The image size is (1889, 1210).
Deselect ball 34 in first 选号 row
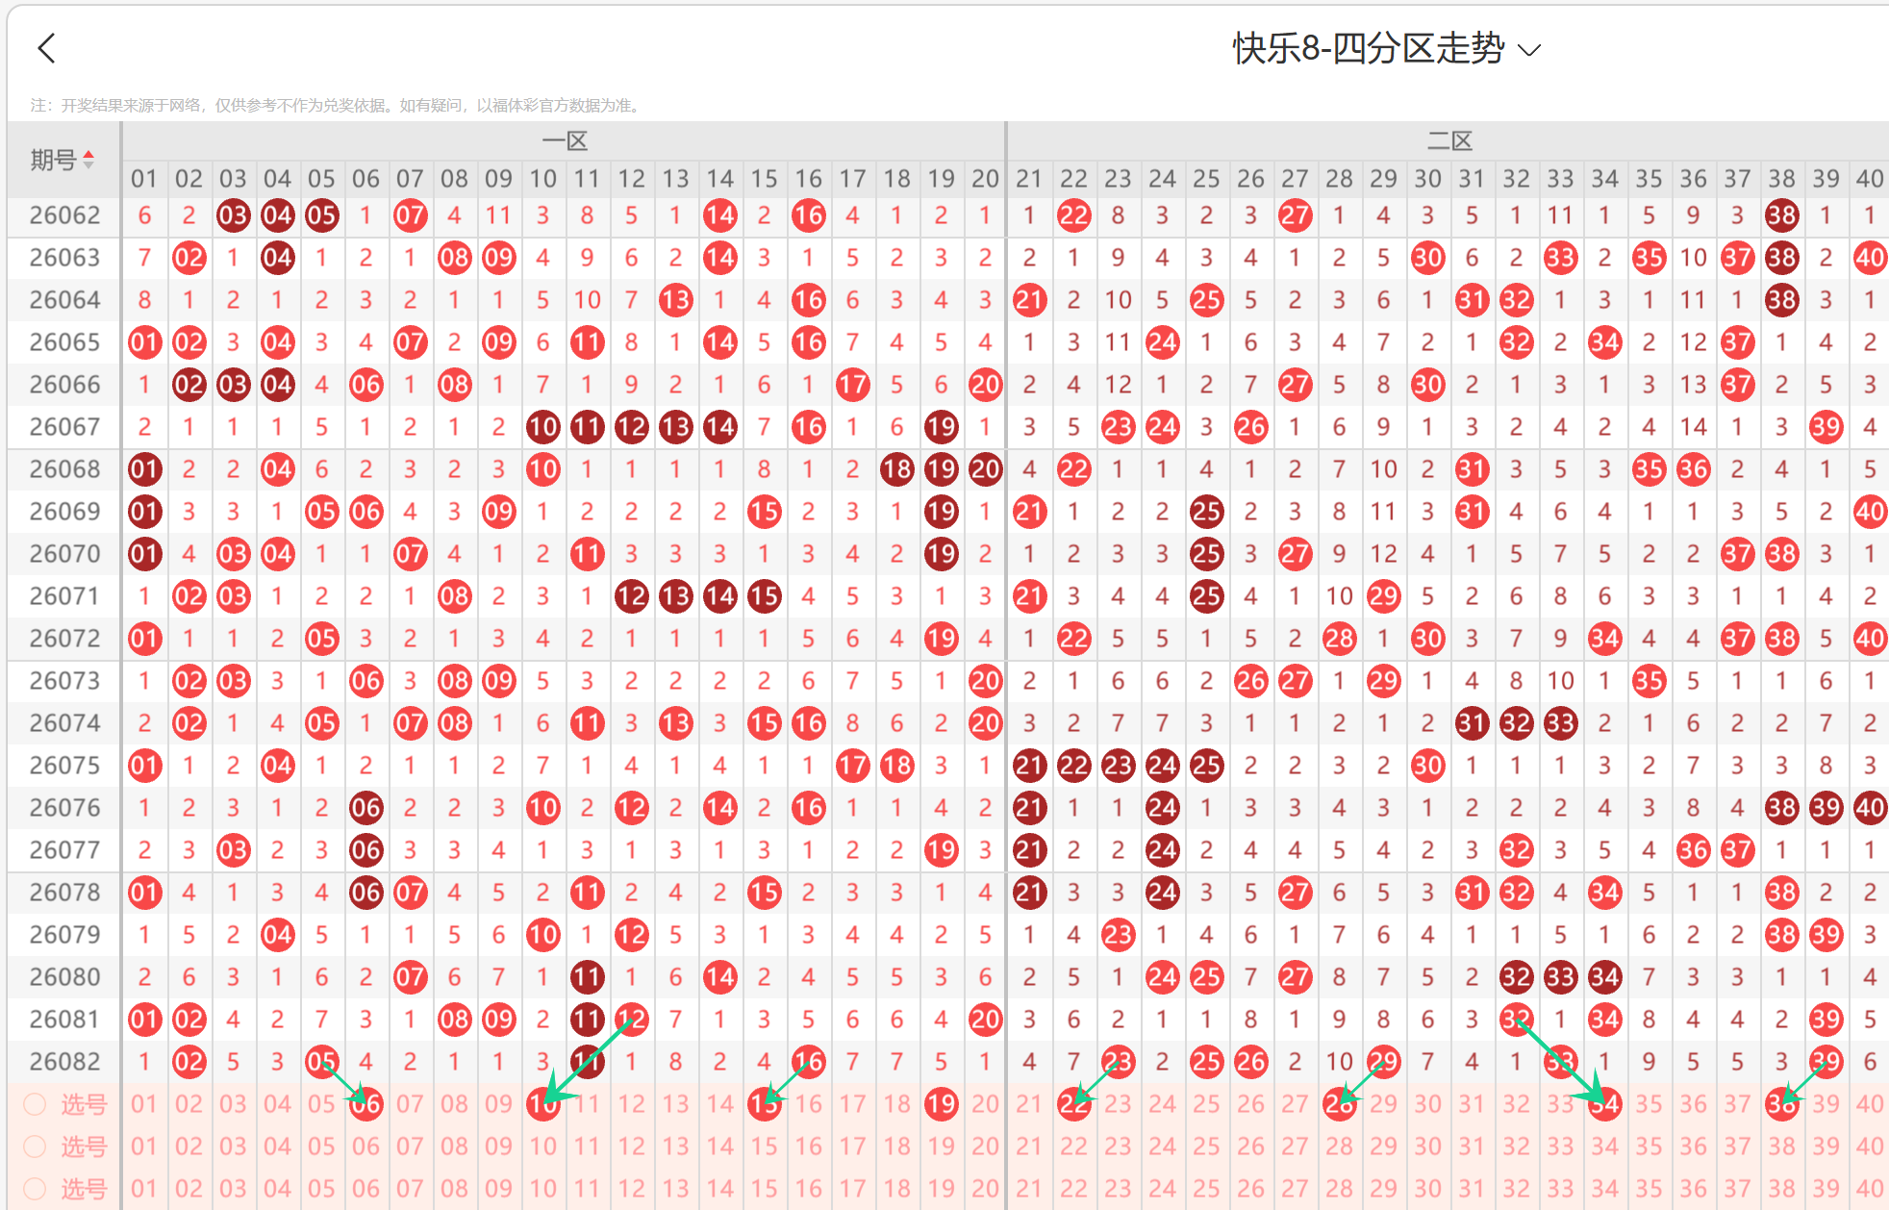point(1604,1104)
